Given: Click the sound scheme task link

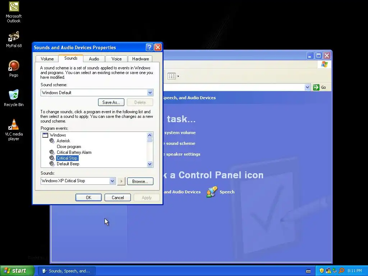Looking at the screenshot, I should tap(180, 143).
